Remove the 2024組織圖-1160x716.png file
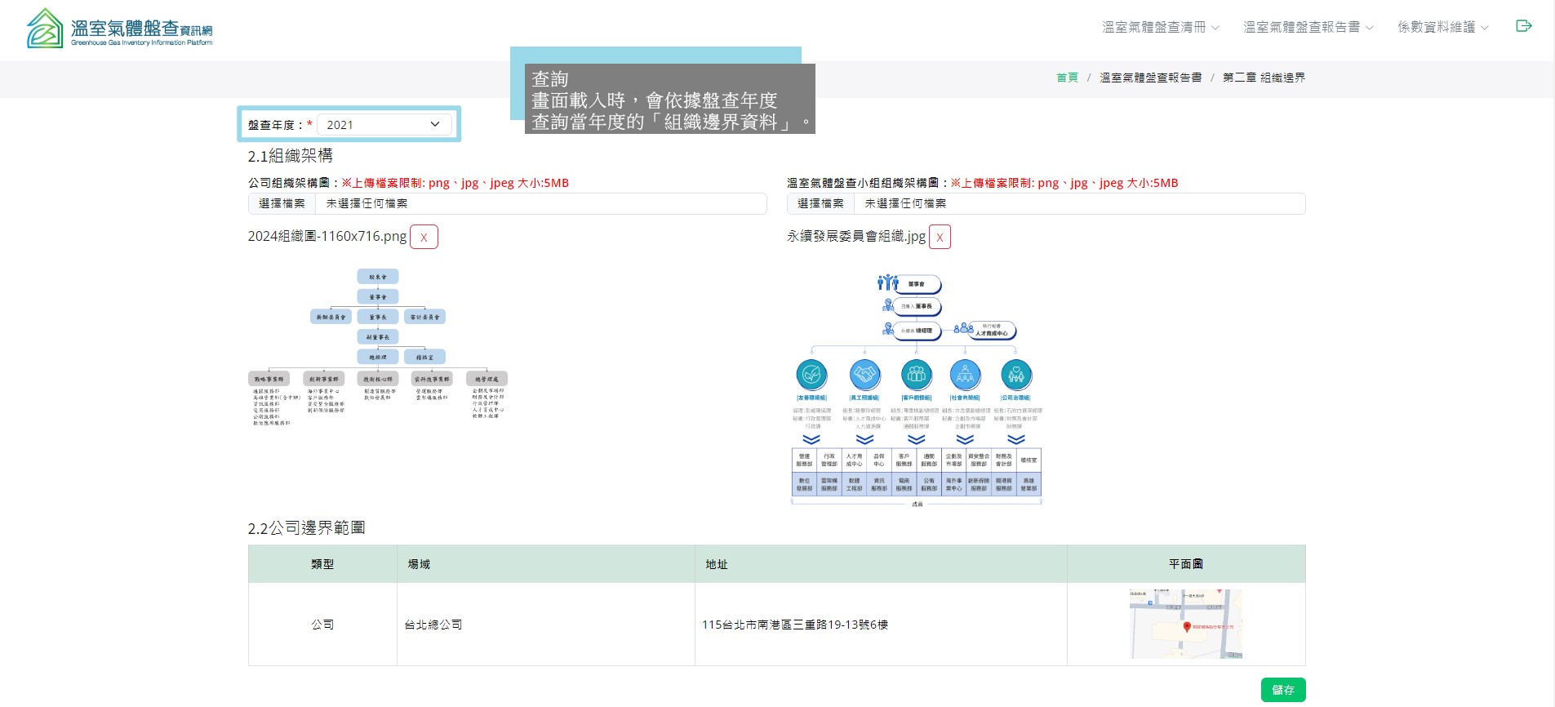The height and width of the screenshot is (707, 1555). click(x=424, y=237)
